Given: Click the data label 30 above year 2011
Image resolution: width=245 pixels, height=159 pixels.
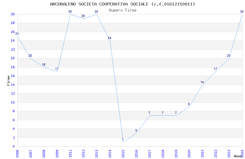Looking at the screenshot, I should (x=70, y=12).
